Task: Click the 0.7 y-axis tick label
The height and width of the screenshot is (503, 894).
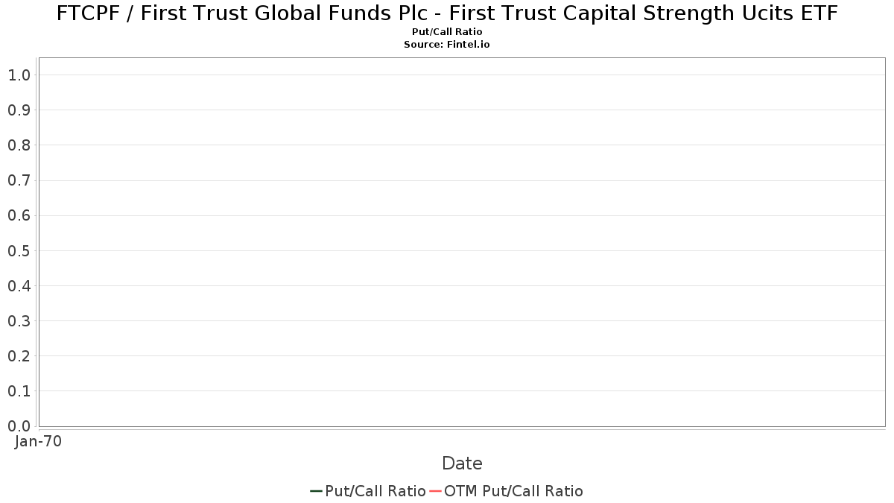Action: [19, 180]
